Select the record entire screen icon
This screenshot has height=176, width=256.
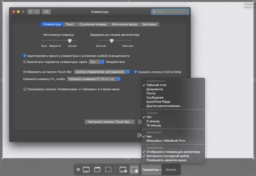(x=123, y=169)
